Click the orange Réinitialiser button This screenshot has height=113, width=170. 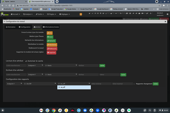click(x=52, y=45)
